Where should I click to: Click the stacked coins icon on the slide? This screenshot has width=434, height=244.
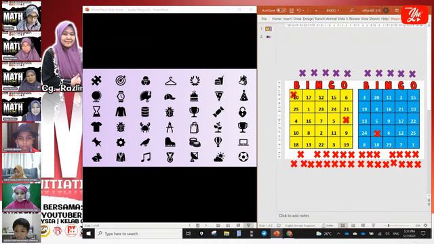[195, 142]
